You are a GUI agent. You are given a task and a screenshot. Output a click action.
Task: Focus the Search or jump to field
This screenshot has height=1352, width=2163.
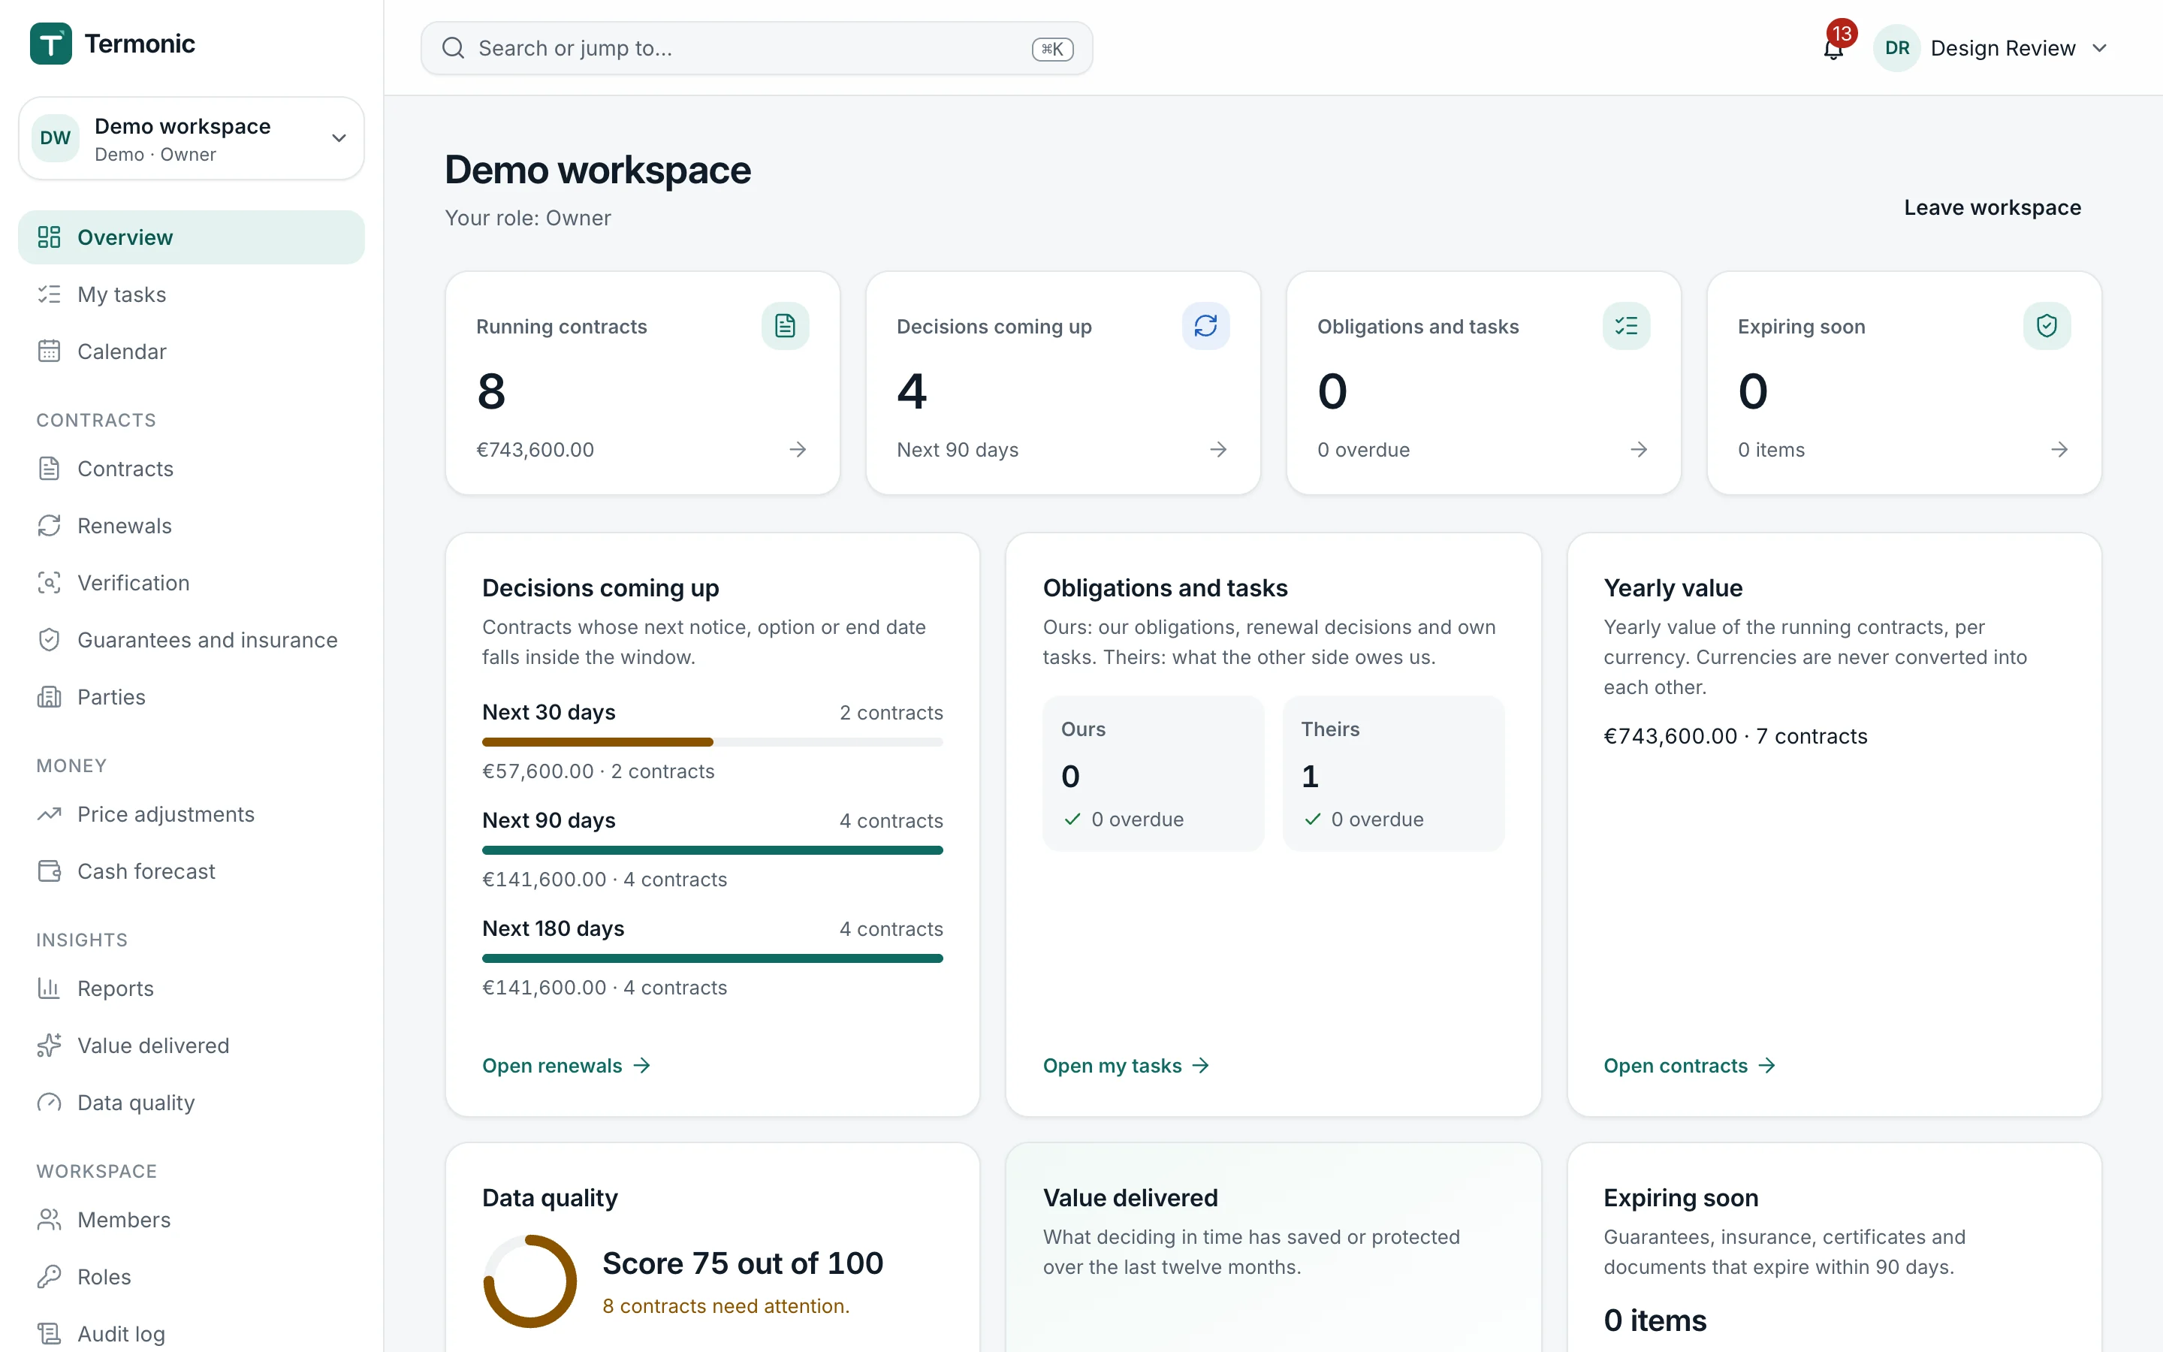pyautogui.click(x=756, y=48)
